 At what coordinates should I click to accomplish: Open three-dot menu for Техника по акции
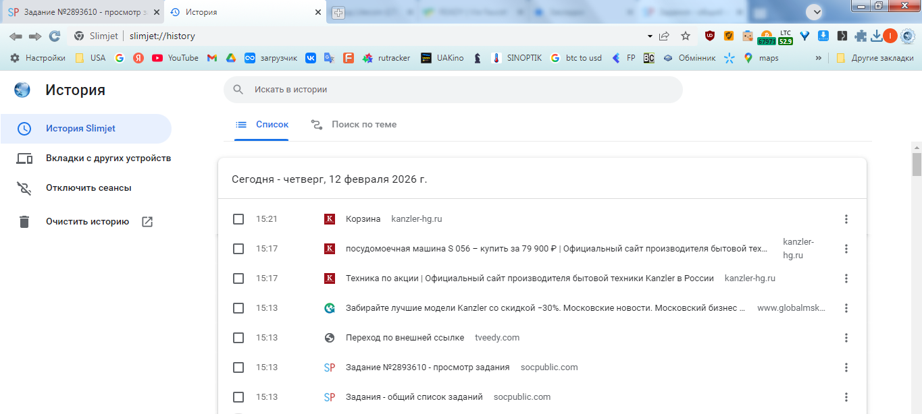(x=846, y=278)
